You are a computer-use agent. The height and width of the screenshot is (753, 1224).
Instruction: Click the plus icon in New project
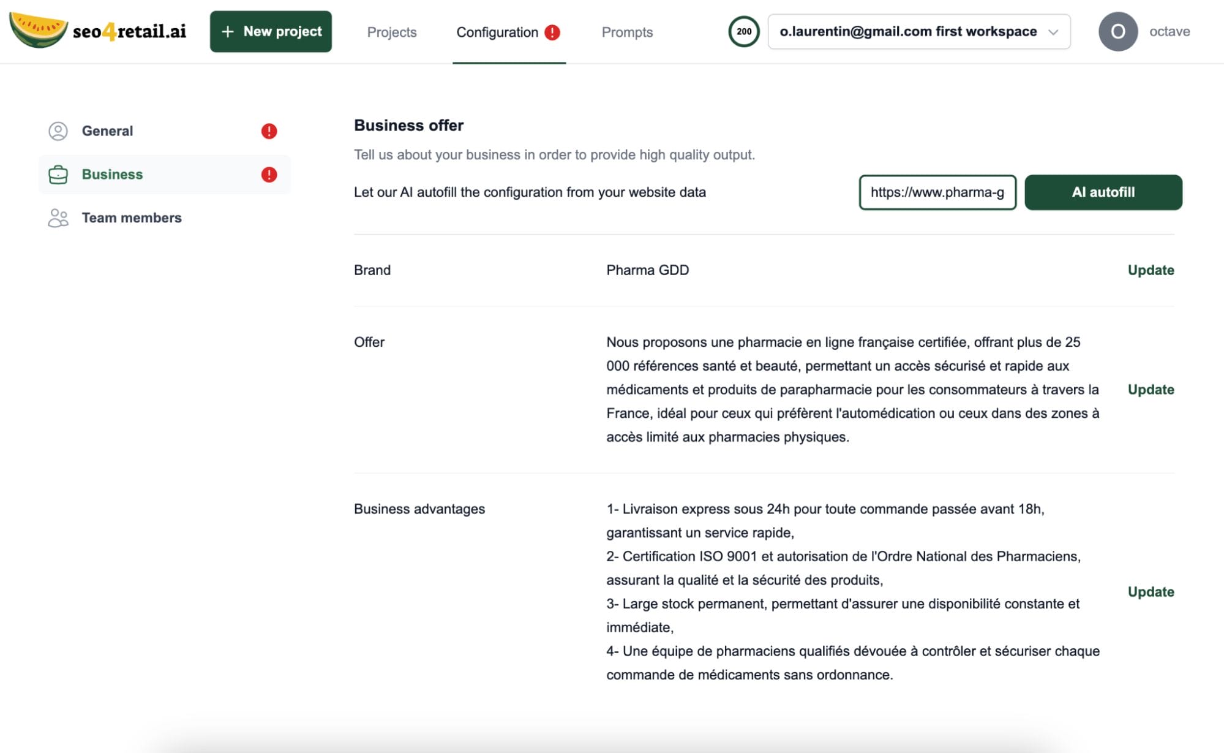(227, 31)
